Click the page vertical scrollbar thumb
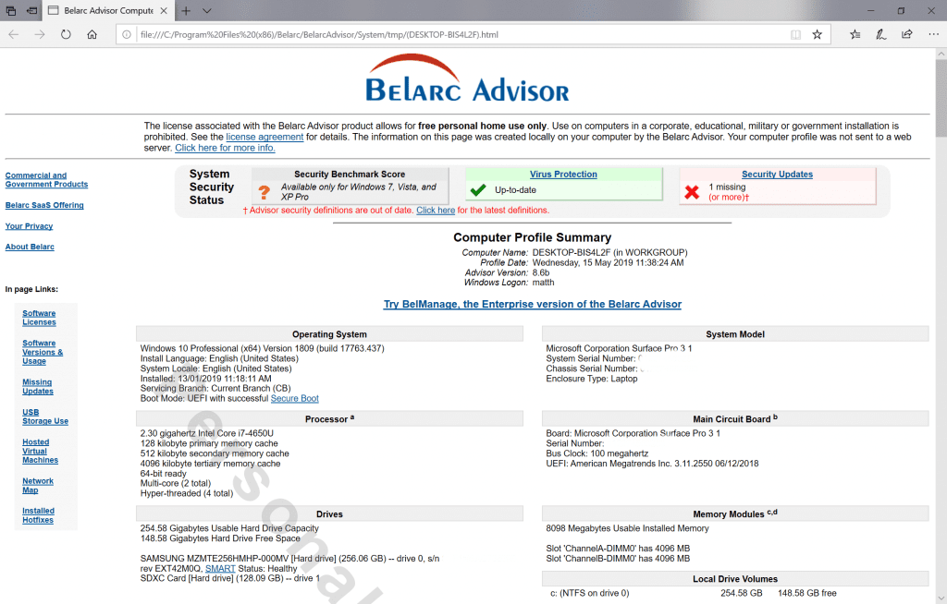The height and width of the screenshot is (604, 947). (941, 98)
